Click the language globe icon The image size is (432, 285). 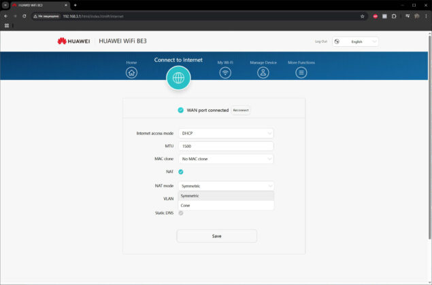tap(337, 41)
